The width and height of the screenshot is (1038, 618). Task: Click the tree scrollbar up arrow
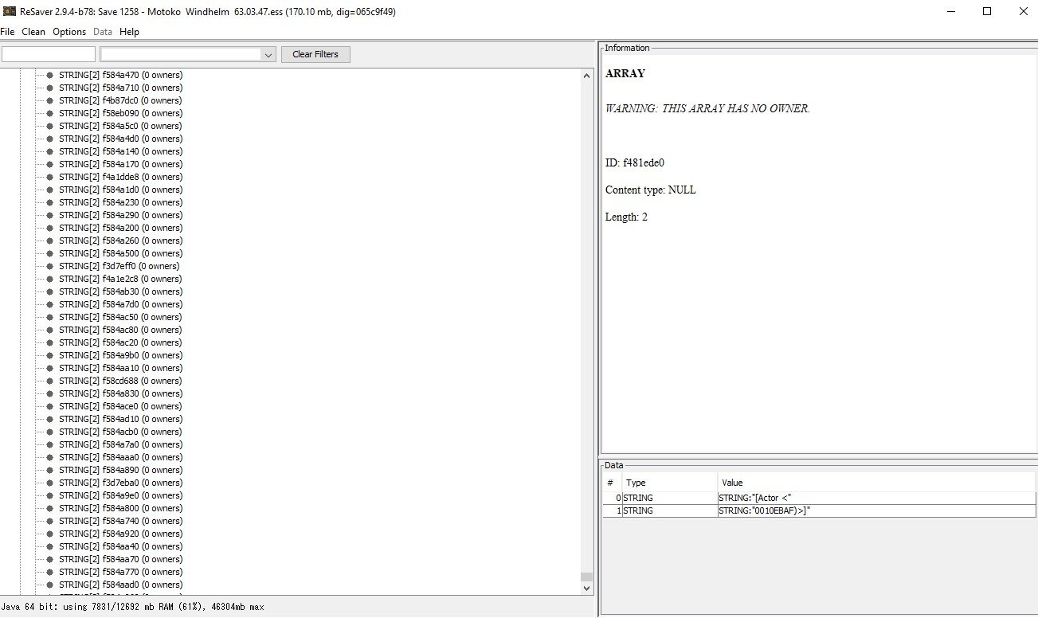tap(587, 76)
